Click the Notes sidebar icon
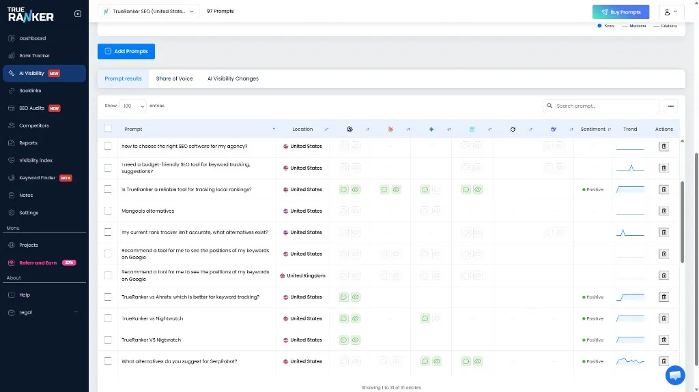Image resolution: width=699 pixels, height=392 pixels. pos(12,195)
